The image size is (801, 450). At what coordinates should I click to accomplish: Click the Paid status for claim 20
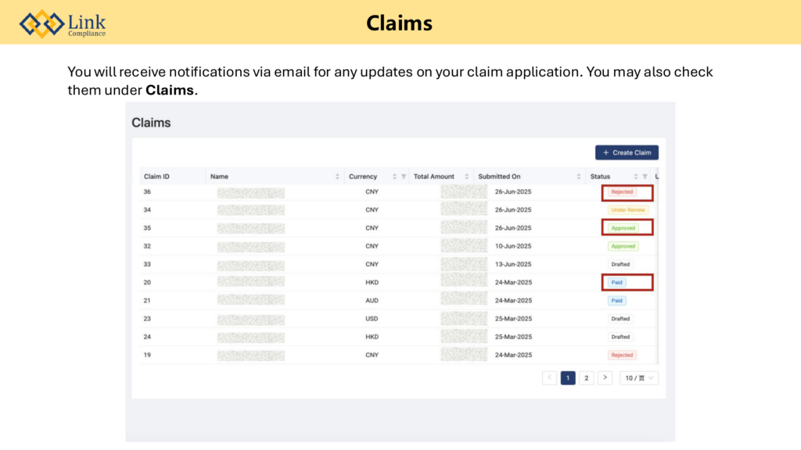click(617, 282)
